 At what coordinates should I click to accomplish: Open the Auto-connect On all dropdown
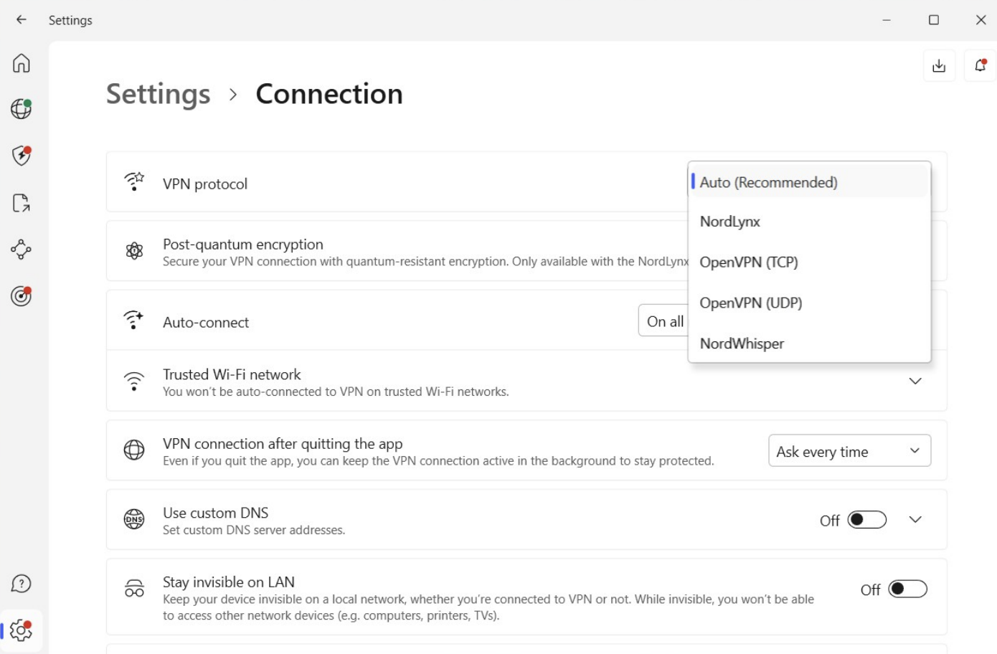tap(664, 321)
